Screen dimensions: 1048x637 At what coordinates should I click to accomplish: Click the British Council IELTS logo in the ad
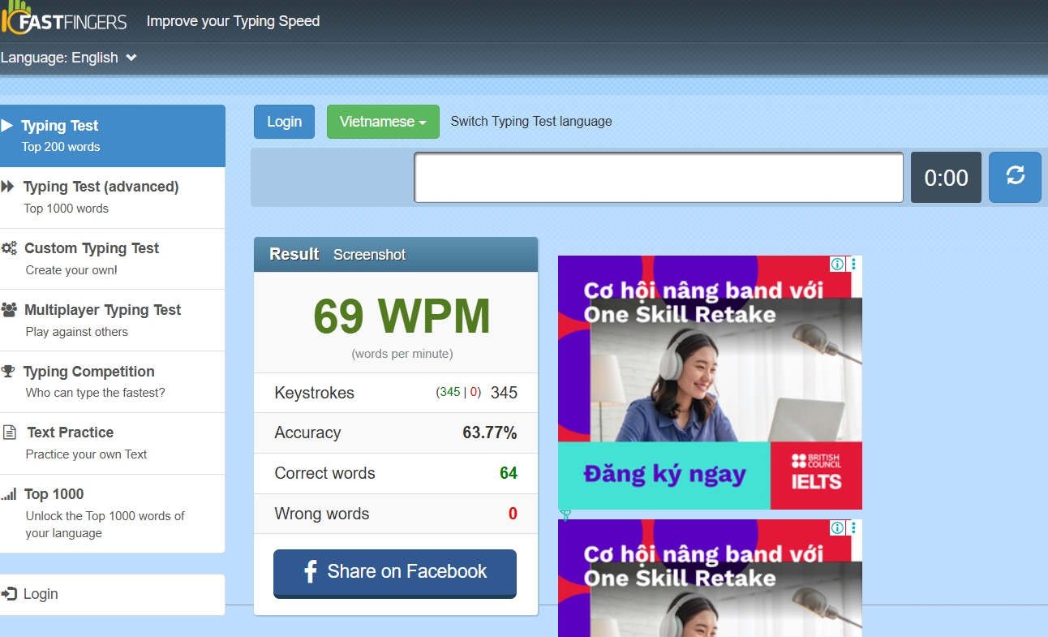816,472
